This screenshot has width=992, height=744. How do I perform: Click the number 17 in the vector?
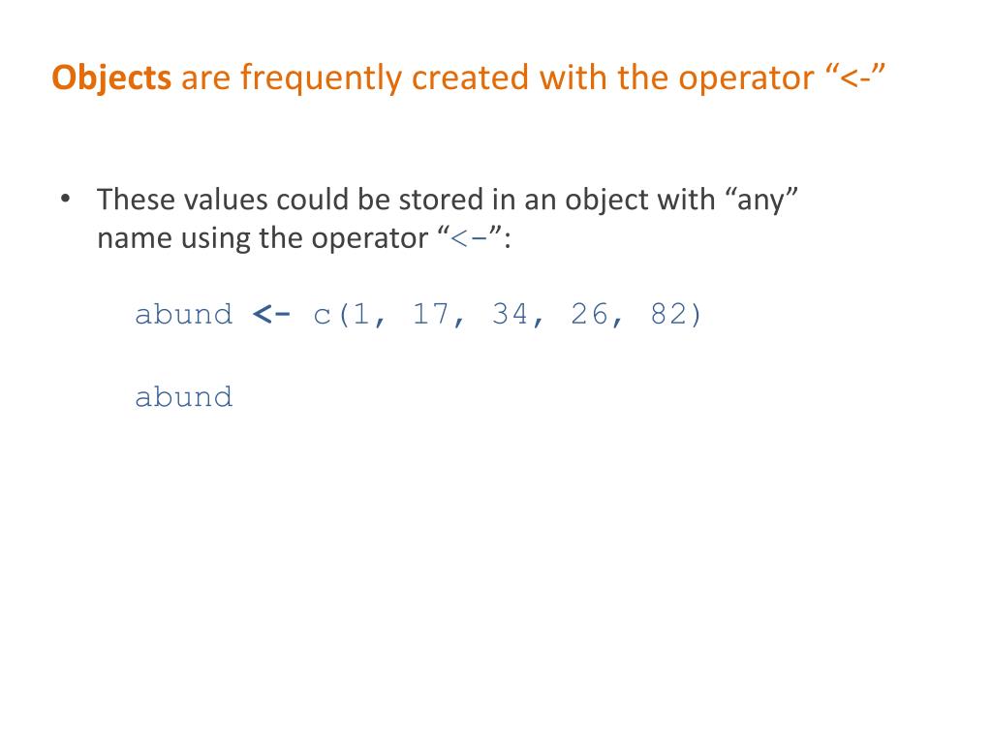[x=431, y=314]
